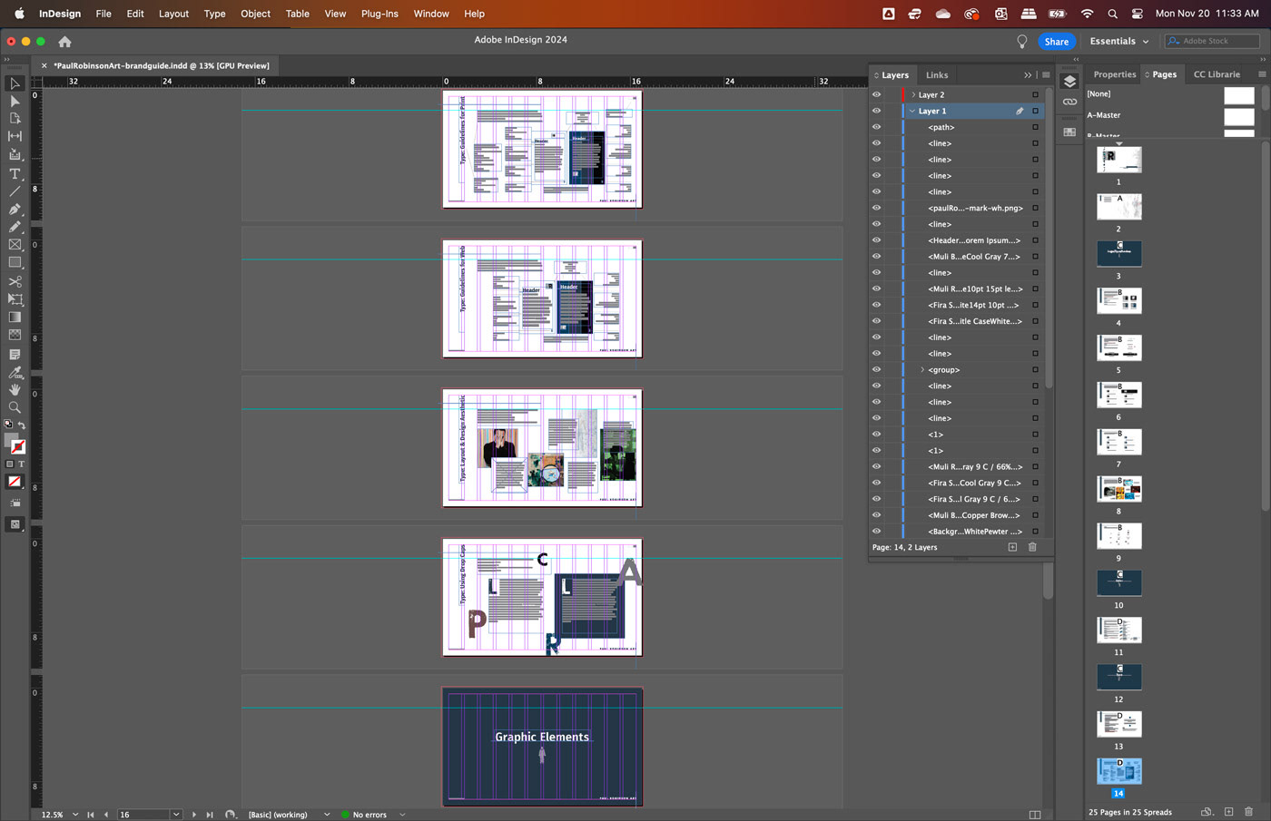Hide the <Muli B...Copper Brow...> layer item

(x=876, y=515)
